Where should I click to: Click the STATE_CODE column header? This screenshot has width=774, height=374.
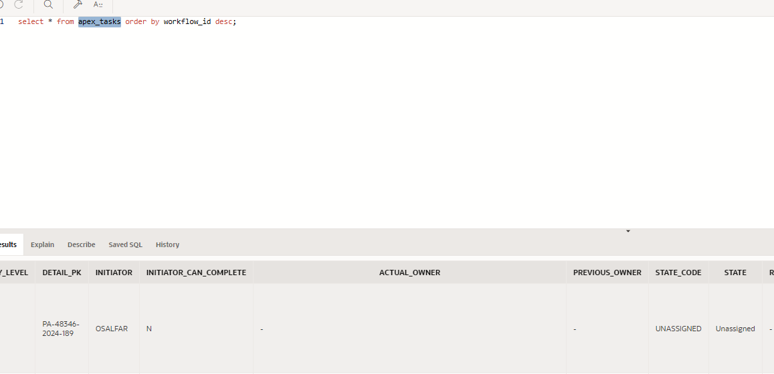point(678,272)
